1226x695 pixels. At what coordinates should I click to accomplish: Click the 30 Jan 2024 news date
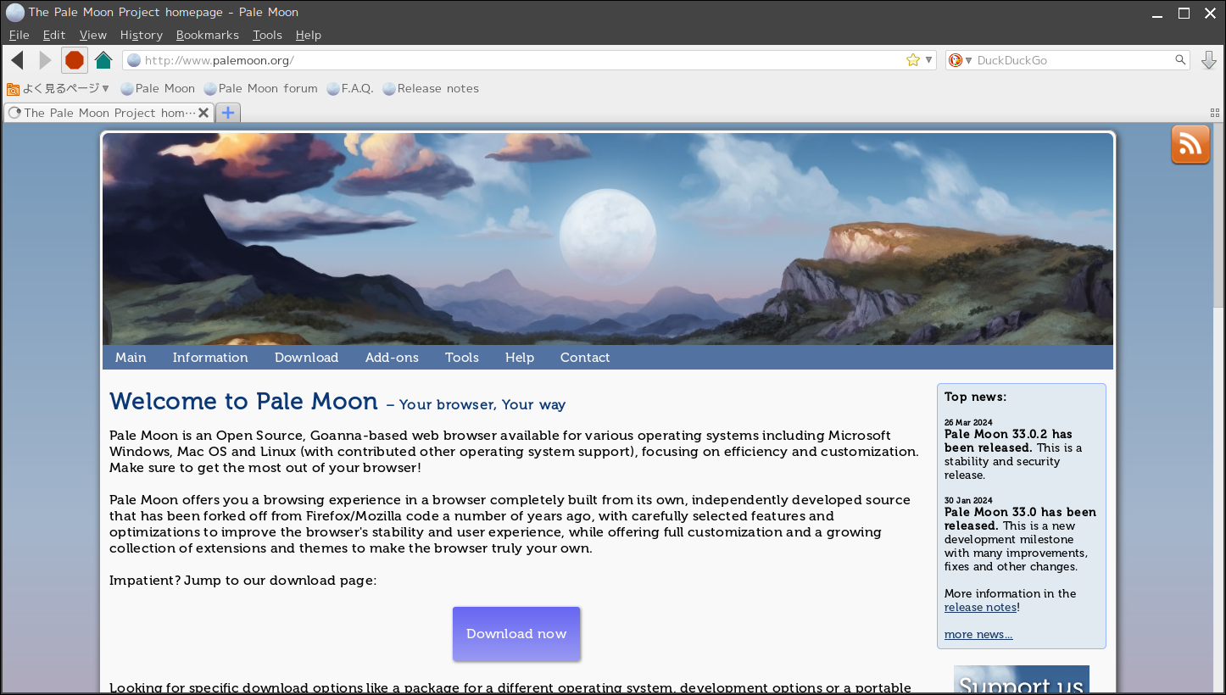[968, 500]
